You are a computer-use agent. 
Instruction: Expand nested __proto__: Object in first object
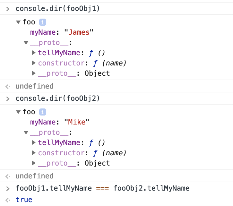coord(34,73)
